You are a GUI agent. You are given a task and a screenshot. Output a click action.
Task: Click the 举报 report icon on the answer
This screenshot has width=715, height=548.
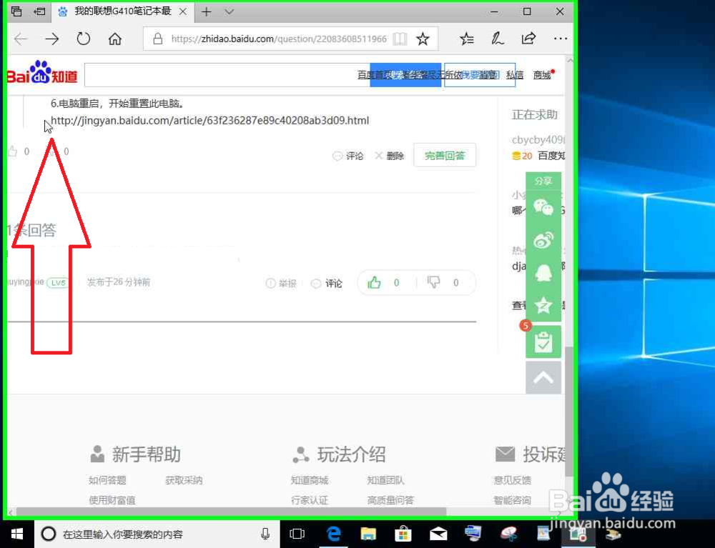point(282,283)
